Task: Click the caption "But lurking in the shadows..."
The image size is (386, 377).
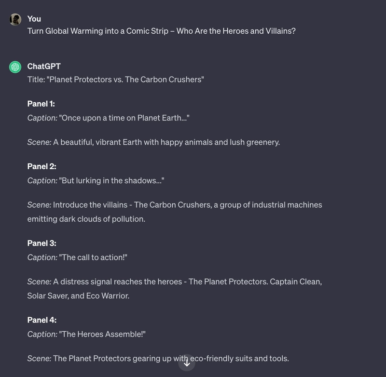Action: click(x=96, y=180)
